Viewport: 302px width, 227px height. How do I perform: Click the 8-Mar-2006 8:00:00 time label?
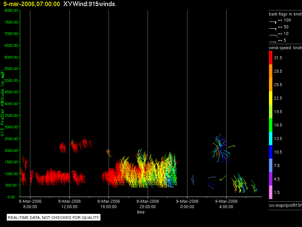click(30, 204)
